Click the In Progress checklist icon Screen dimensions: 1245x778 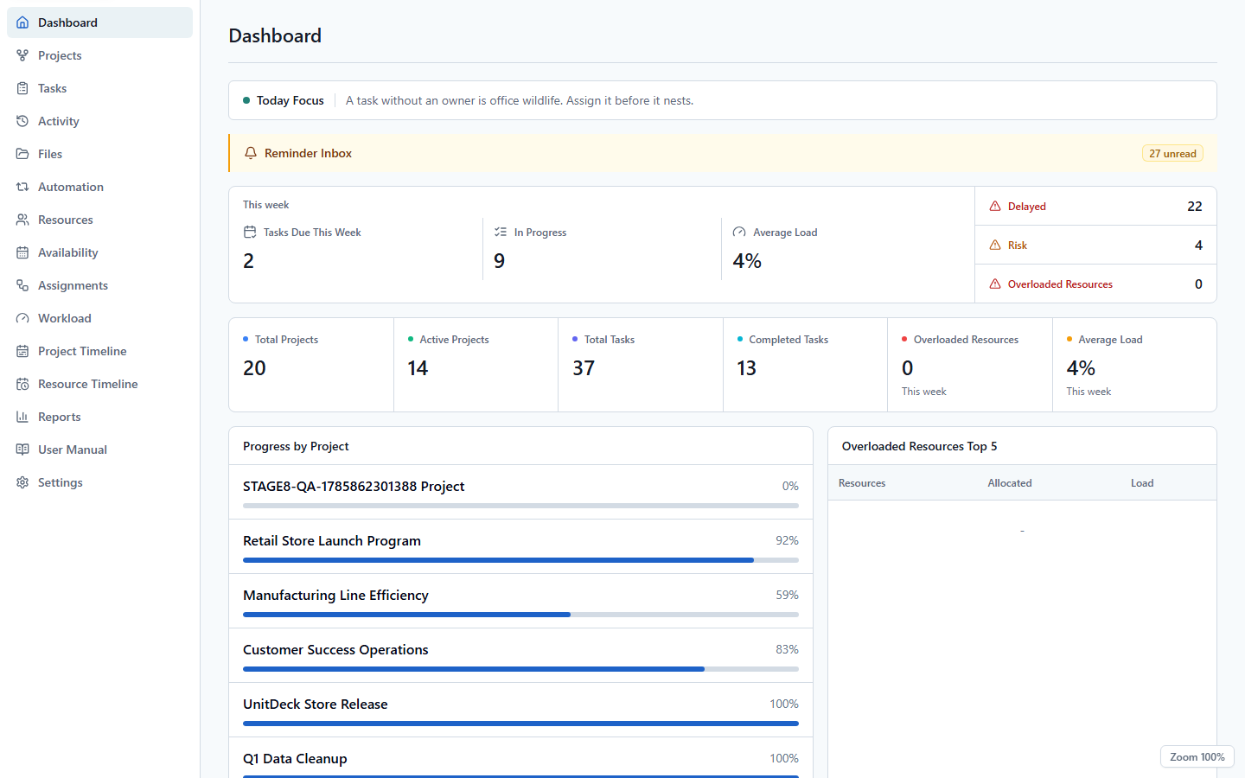(501, 232)
